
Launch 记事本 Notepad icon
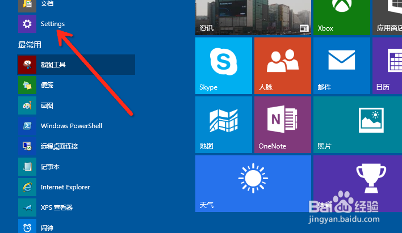tap(27, 167)
